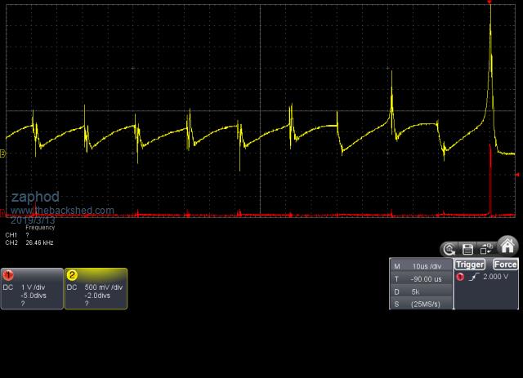Click the save floppy disk icon

467,249
